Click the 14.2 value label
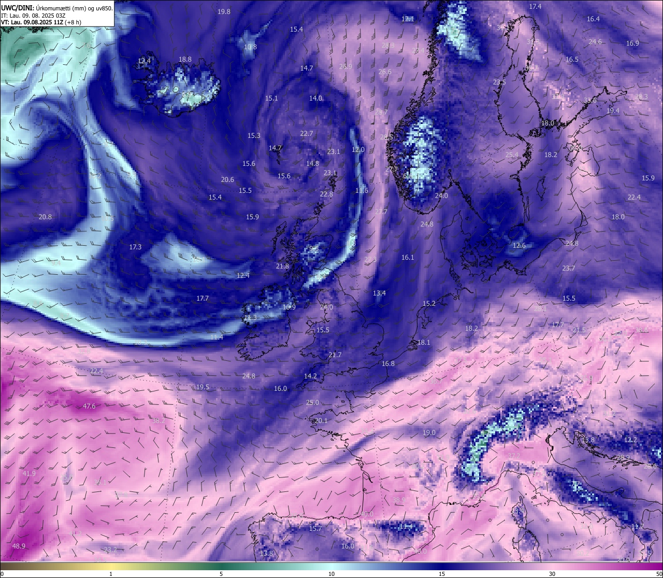 tap(310, 376)
